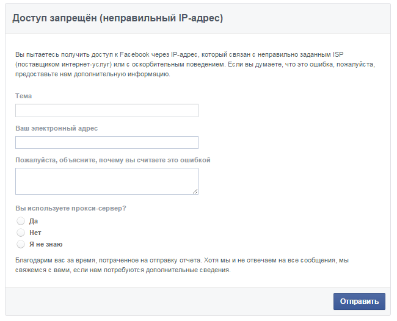Select the Нет radio button
This screenshot has width=397, height=321.
click(x=21, y=233)
